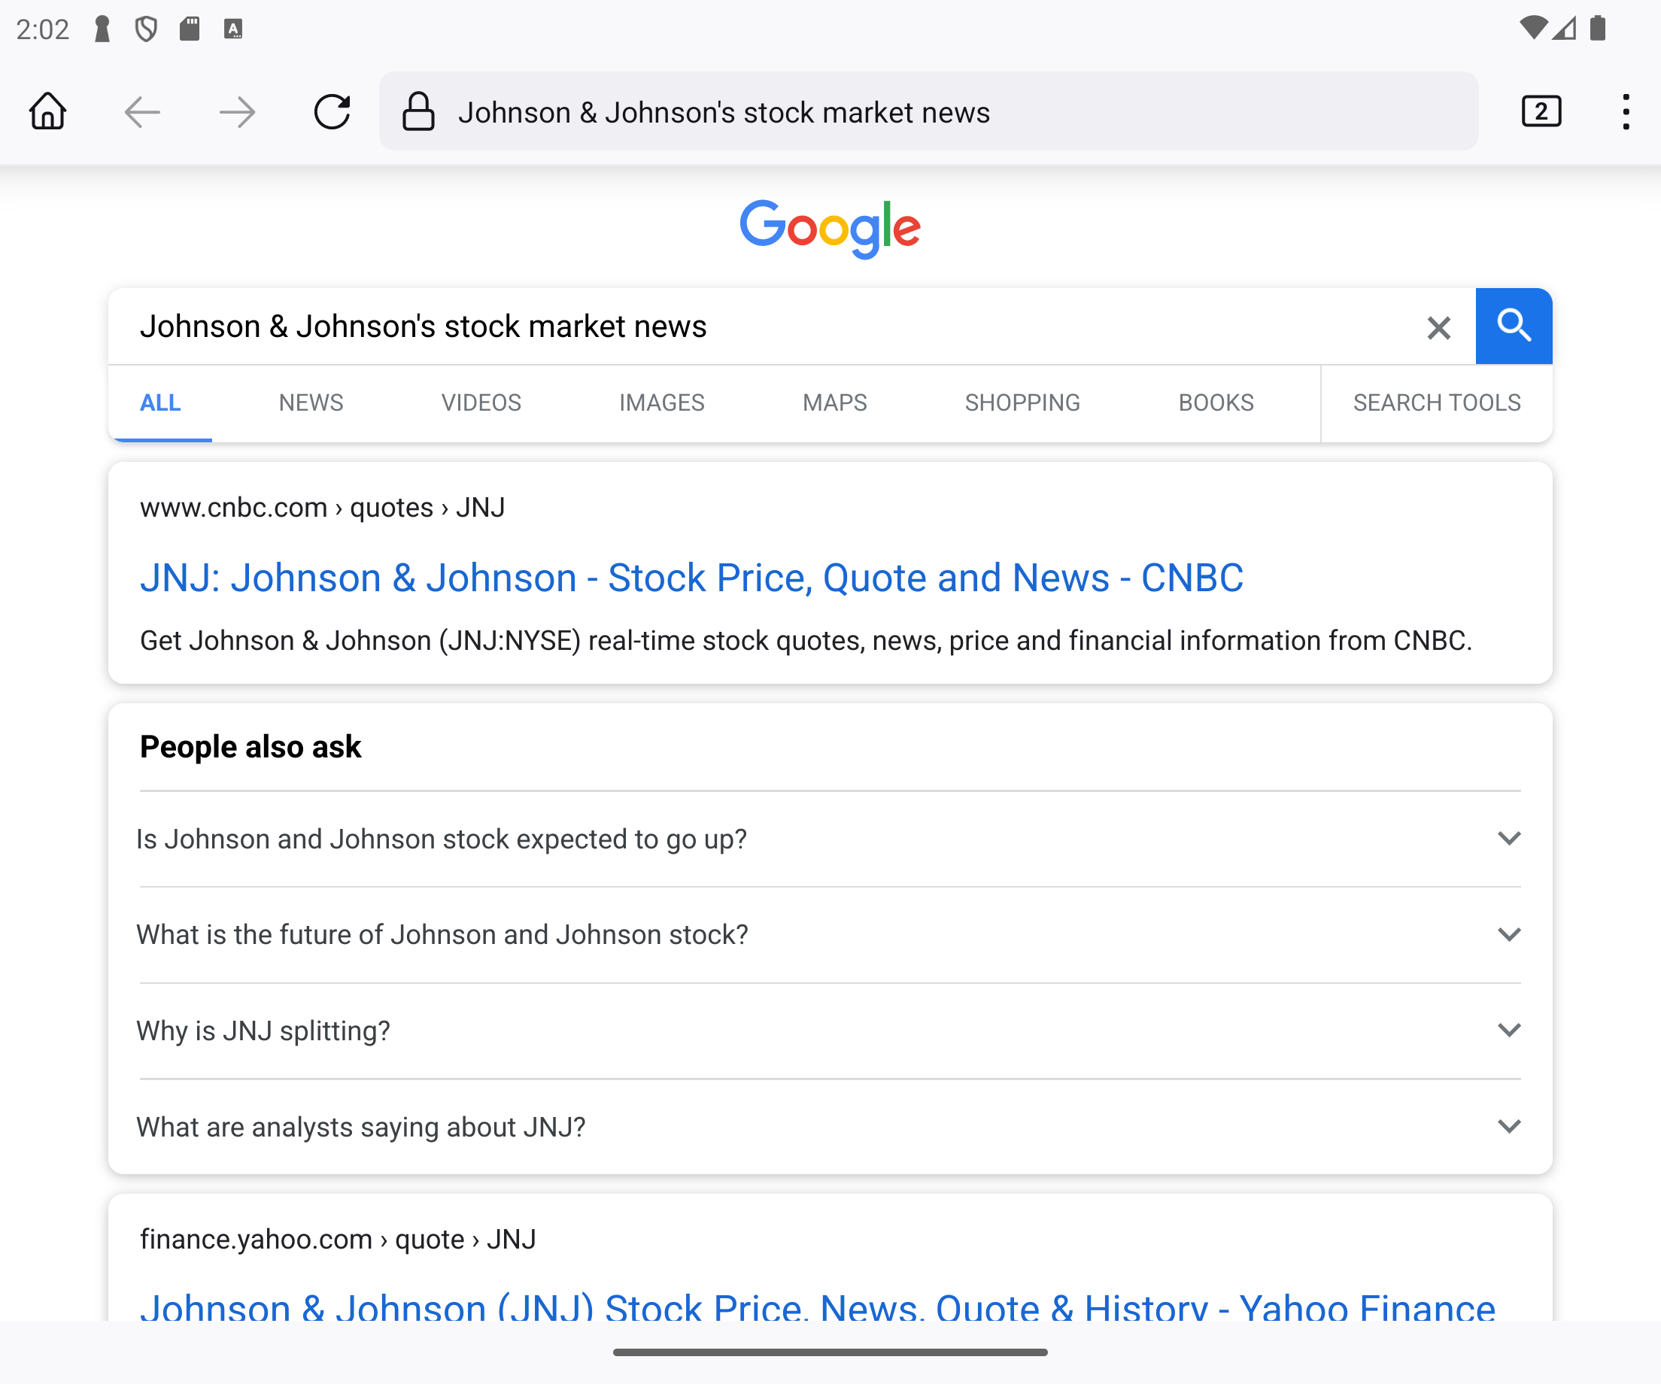This screenshot has width=1661, height=1384.
Task: Tap the blue magnifier search button
Action: (1514, 326)
